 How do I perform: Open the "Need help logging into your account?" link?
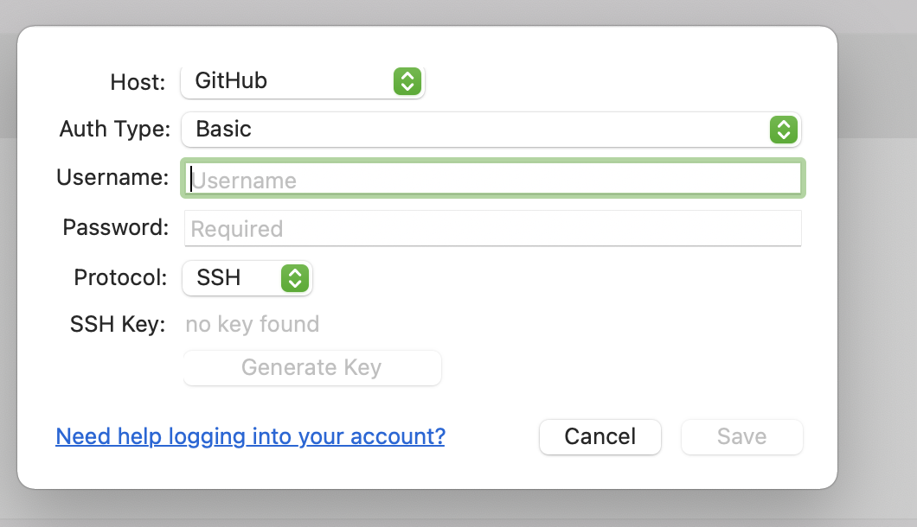pyautogui.click(x=250, y=436)
